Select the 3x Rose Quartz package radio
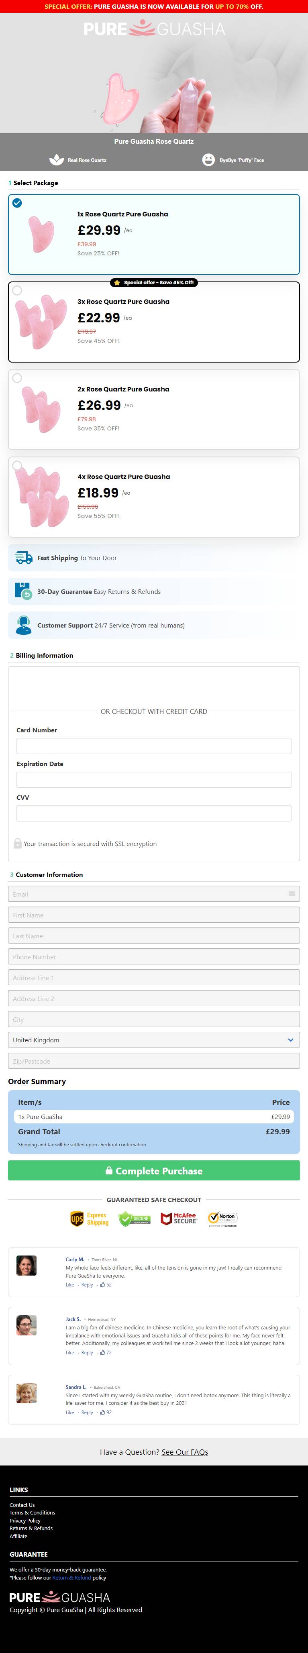This screenshot has width=308, height=1653. click(17, 291)
